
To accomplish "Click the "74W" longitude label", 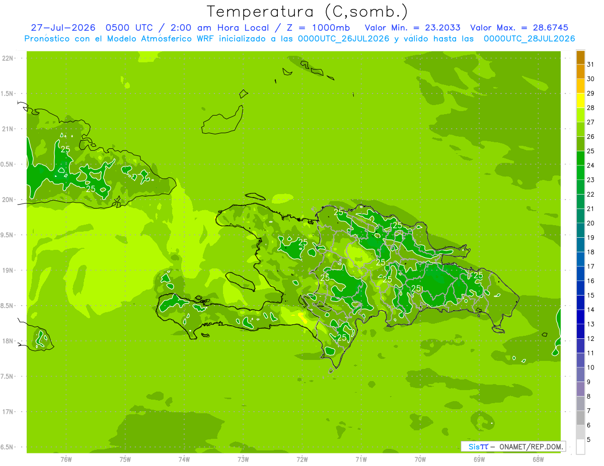I will (184, 459).
